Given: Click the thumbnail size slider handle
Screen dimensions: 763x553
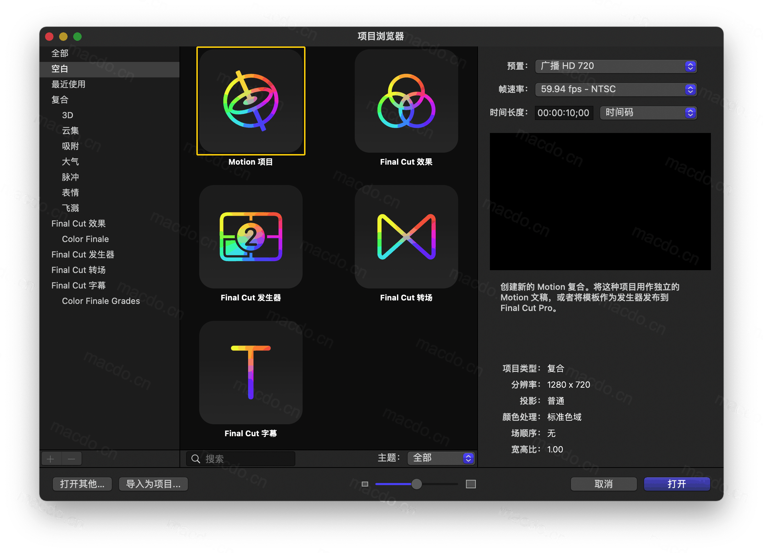Looking at the screenshot, I should [417, 484].
